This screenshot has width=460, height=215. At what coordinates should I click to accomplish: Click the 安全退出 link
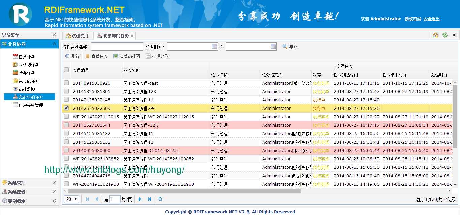(432, 19)
